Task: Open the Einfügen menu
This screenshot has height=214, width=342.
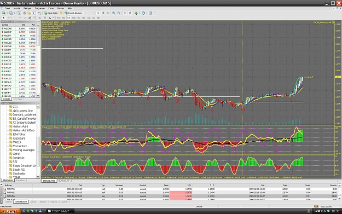Action: tap(27, 8)
